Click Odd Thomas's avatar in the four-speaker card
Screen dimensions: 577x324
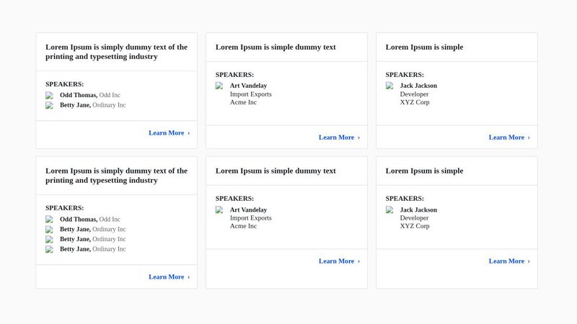click(49, 220)
